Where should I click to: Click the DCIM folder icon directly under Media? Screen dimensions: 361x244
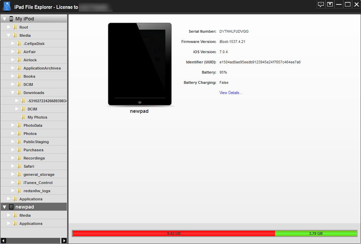click(19, 85)
